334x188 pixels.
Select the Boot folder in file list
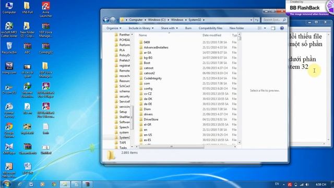tap(147, 63)
